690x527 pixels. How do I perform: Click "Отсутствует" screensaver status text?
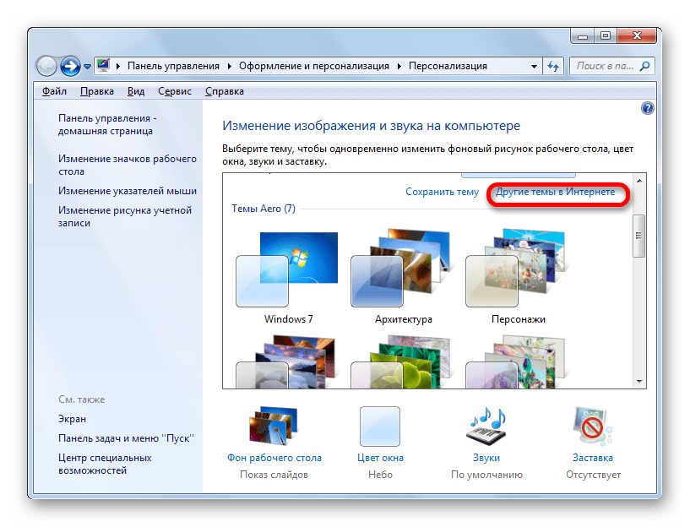pyautogui.click(x=593, y=475)
